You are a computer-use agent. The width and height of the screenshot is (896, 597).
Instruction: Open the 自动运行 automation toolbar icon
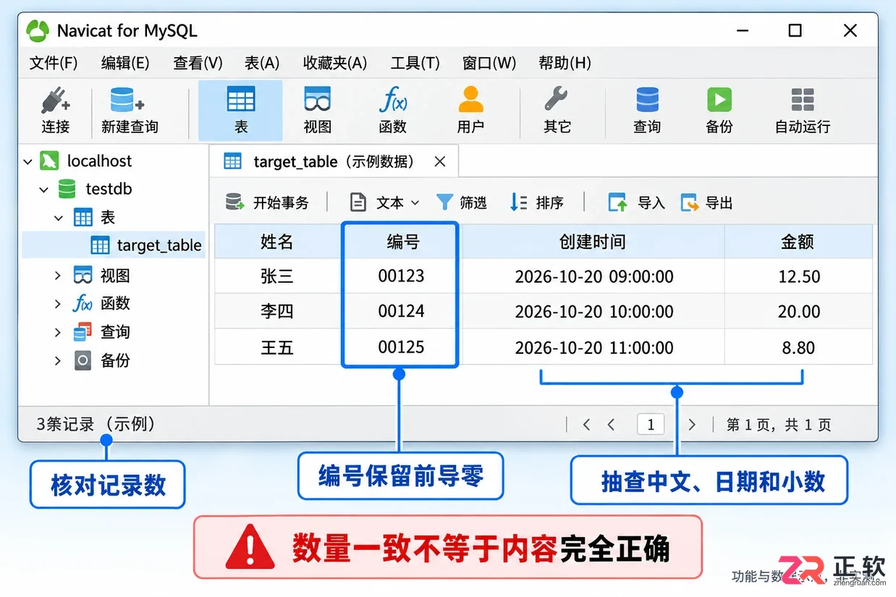pyautogui.click(x=803, y=111)
